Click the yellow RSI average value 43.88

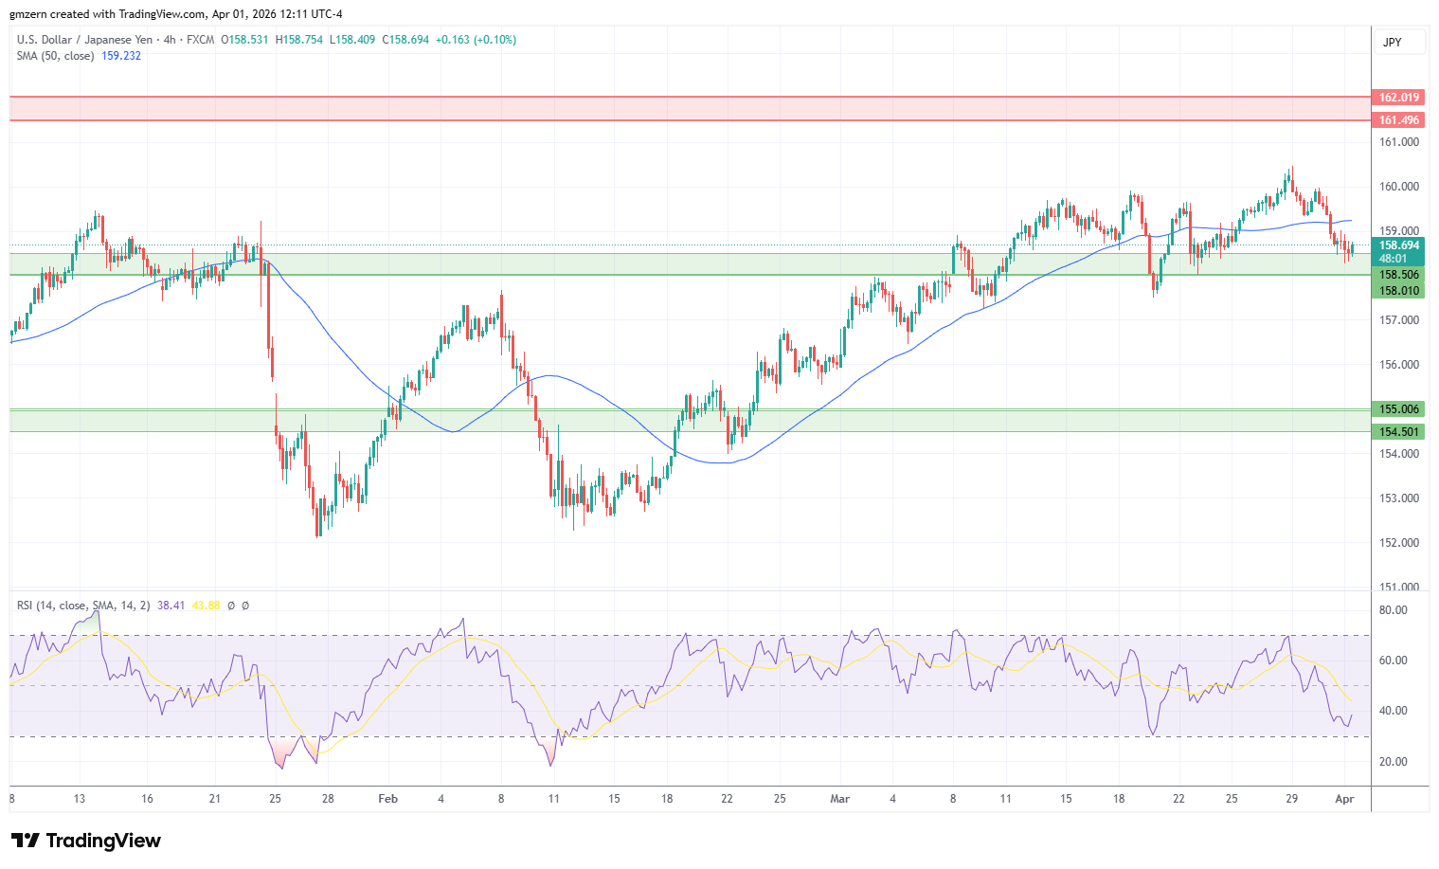(206, 606)
